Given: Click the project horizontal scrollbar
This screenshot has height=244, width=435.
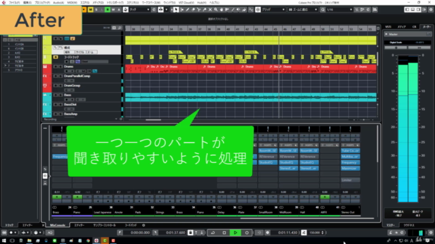Looking at the screenshot, I should tap(153, 120).
